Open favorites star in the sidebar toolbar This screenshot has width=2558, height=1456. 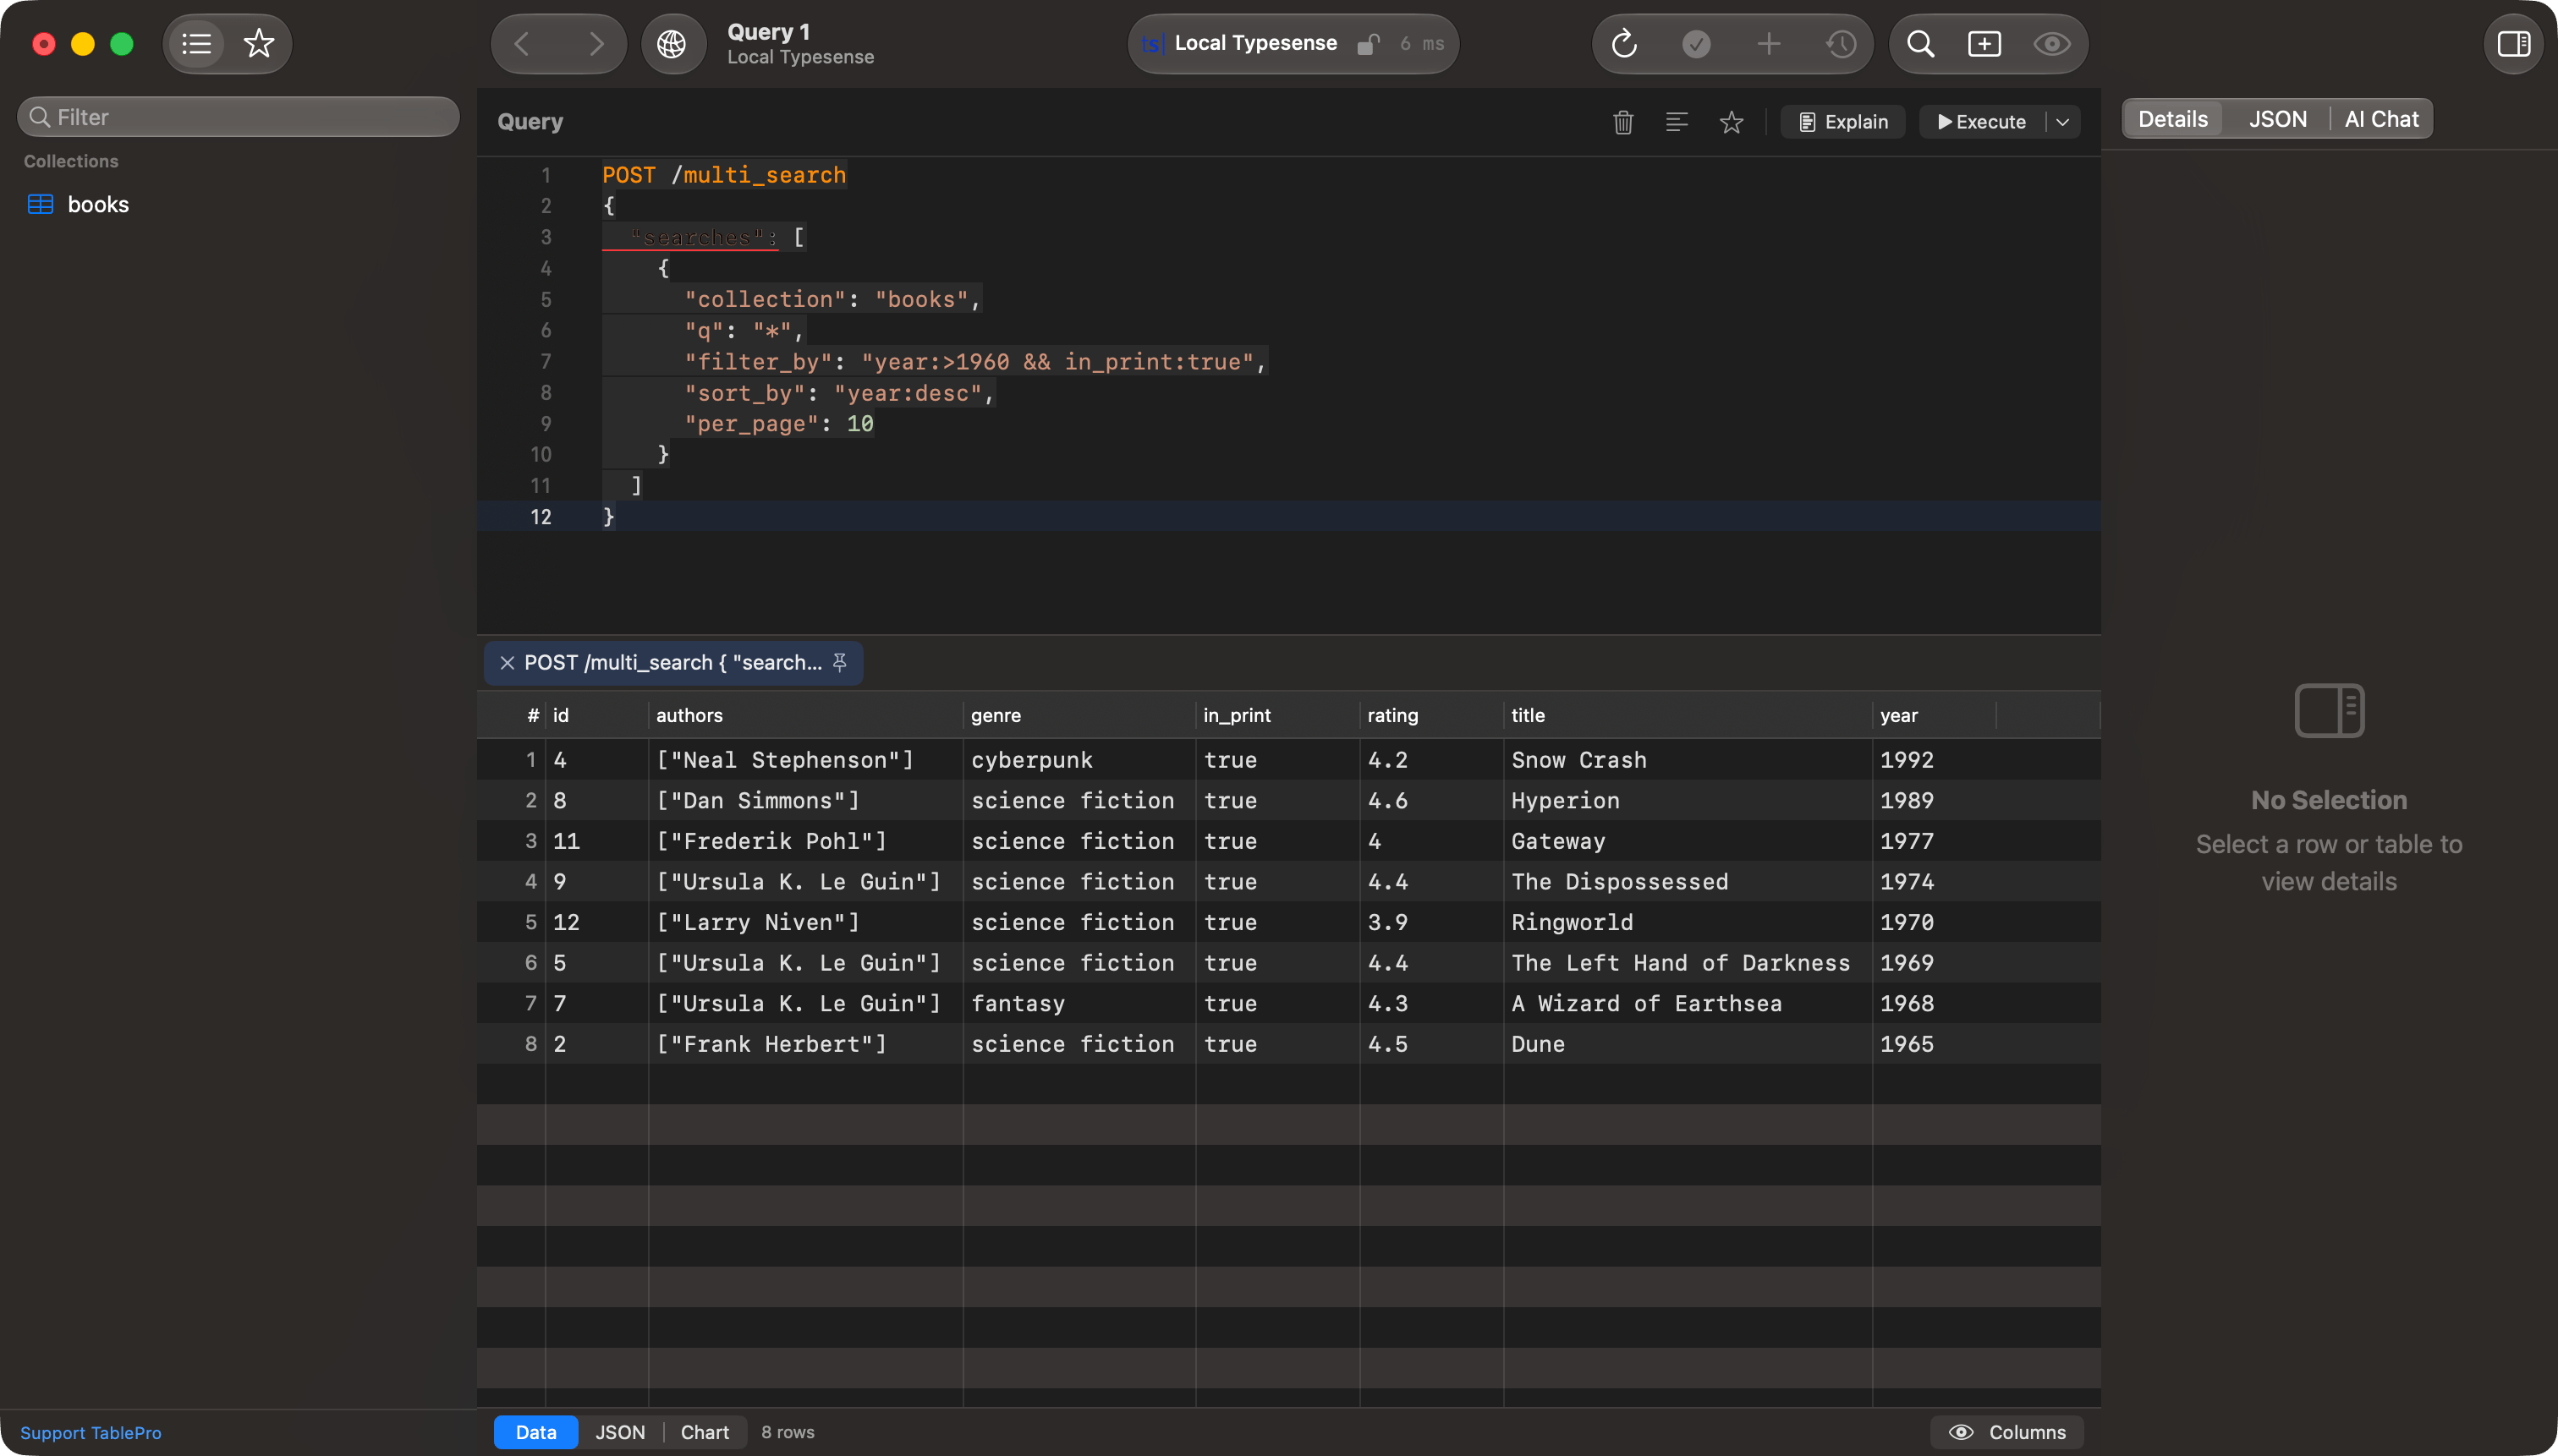[x=259, y=44]
